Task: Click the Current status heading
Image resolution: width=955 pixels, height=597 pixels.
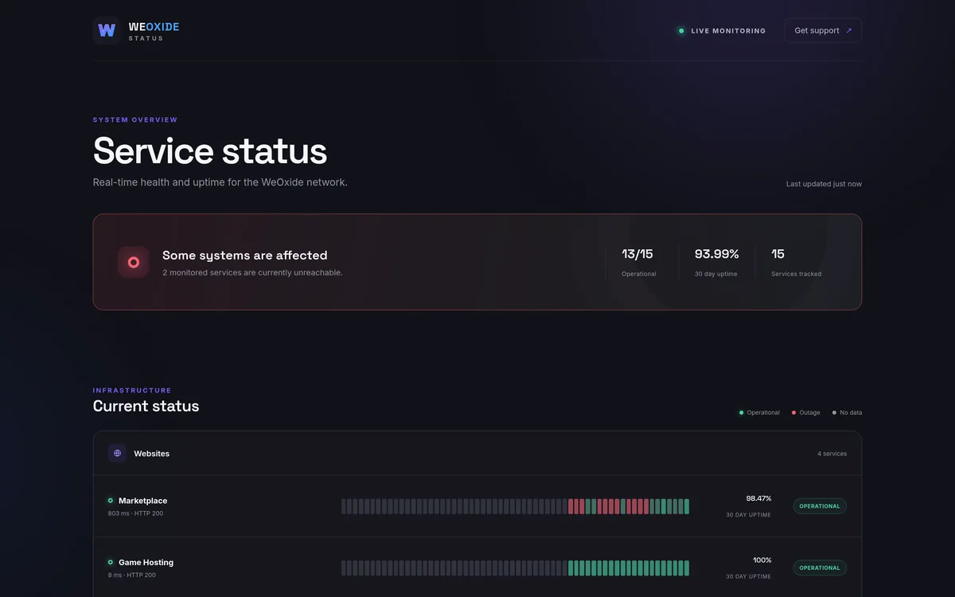Action: click(146, 406)
